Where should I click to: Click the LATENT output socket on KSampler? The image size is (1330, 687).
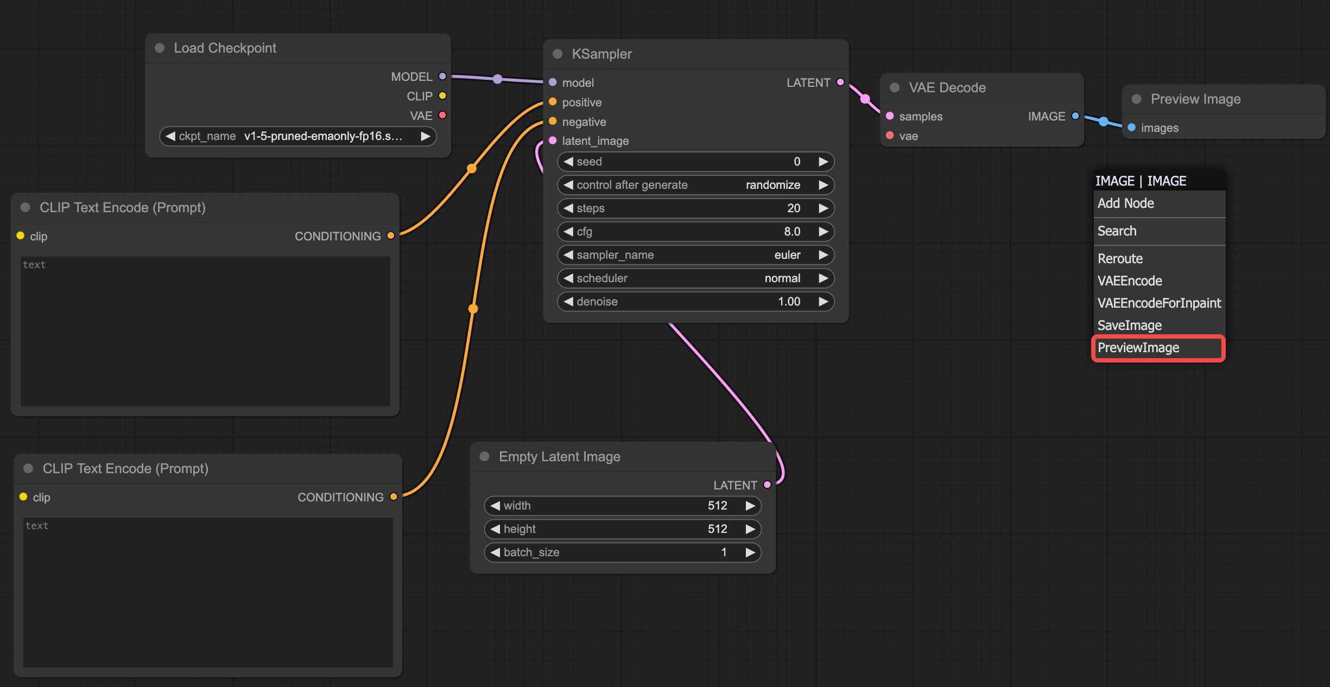[840, 82]
